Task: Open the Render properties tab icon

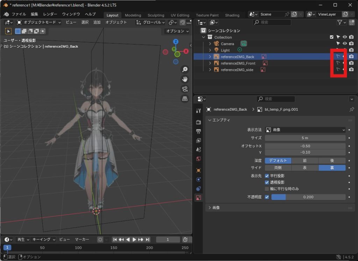Action: (199, 122)
